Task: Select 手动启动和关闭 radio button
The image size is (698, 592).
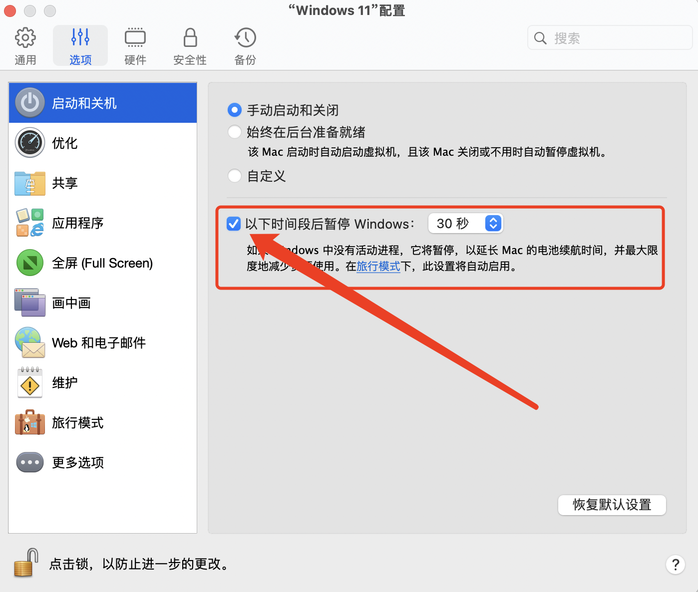Action: point(234,110)
